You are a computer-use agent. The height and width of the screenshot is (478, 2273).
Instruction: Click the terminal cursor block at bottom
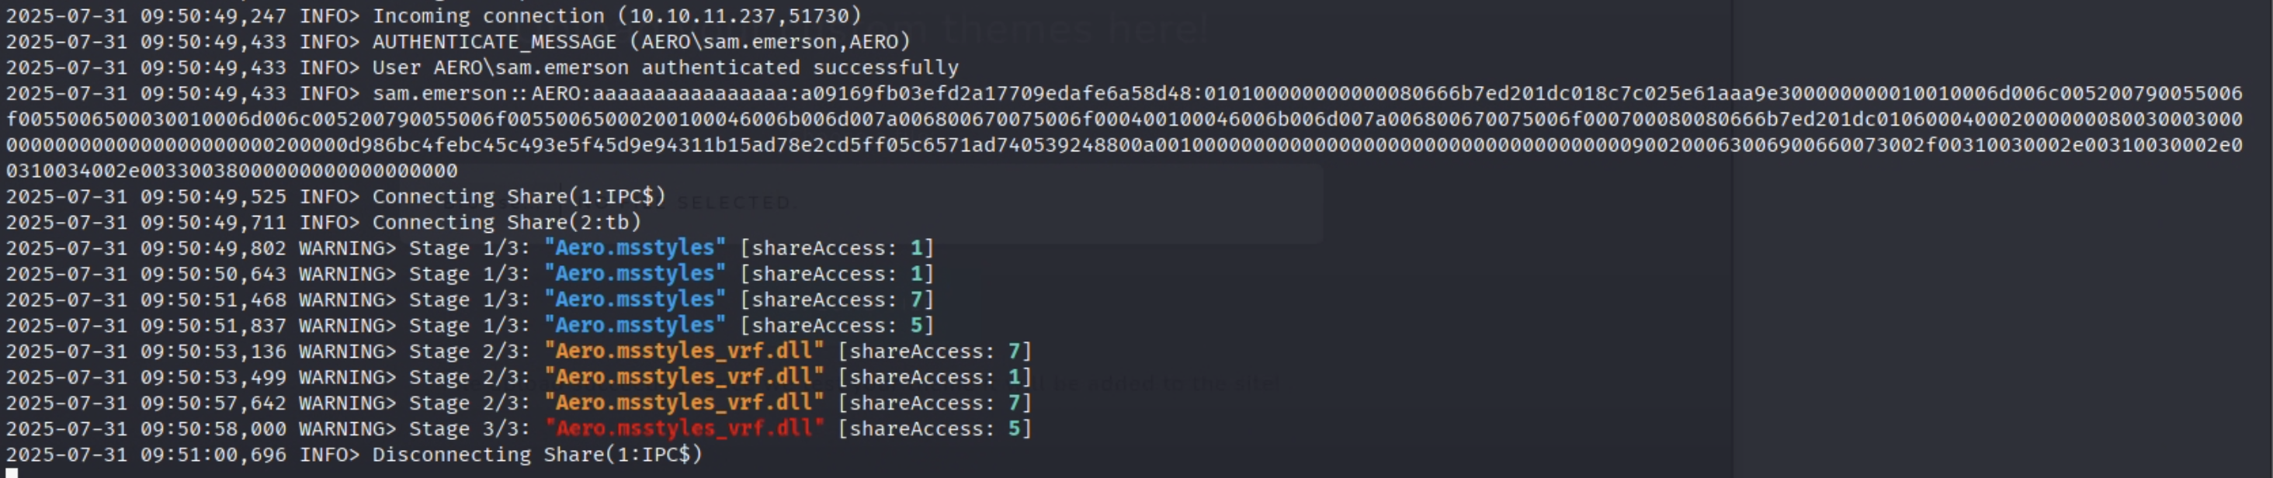click(12, 473)
